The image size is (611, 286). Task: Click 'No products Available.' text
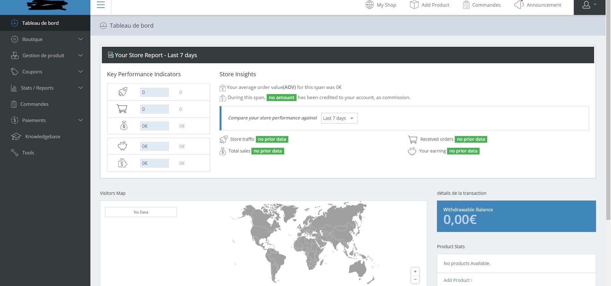click(467, 263)
